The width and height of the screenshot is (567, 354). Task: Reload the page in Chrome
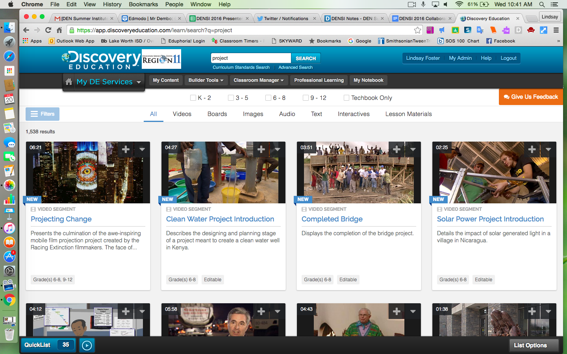point(48,30)
